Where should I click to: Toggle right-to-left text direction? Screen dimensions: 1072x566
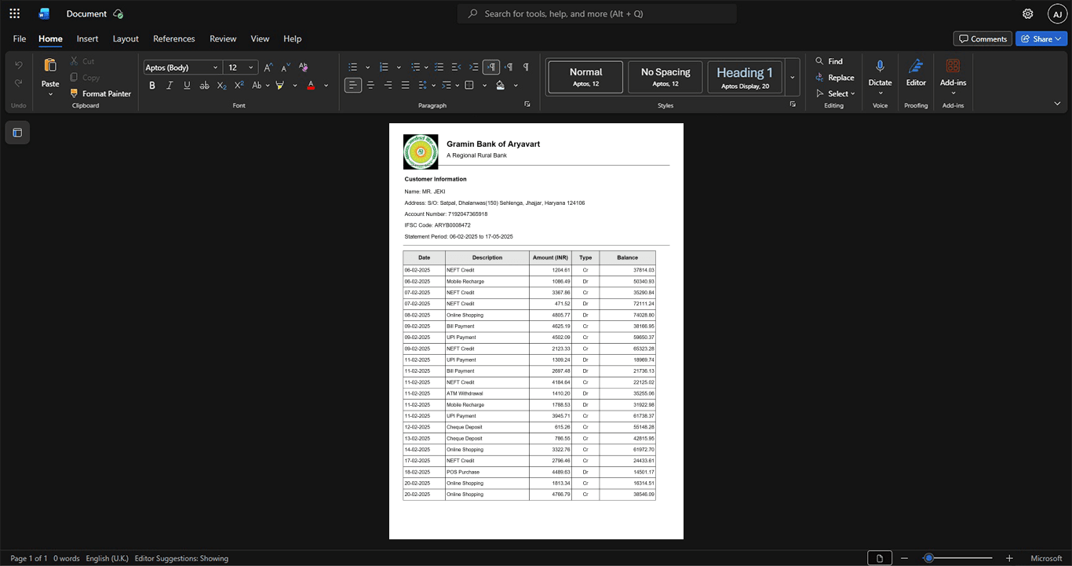coord(509,67)
